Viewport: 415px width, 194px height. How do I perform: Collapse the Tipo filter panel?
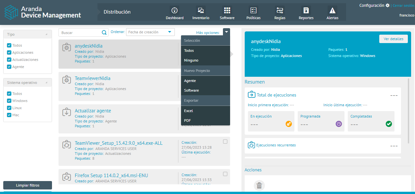[46, 34]
